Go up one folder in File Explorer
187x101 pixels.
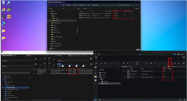[x=56, y=5]
